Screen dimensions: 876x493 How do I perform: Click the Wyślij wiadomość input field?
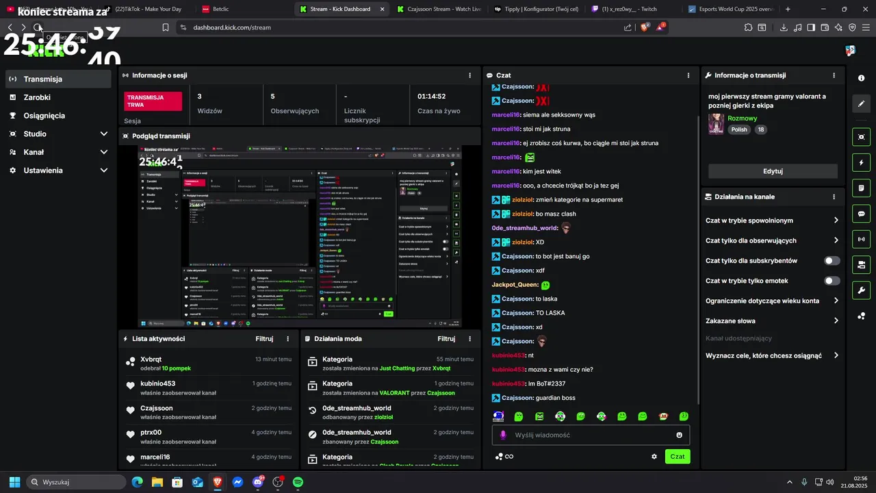tap(591, 435)
